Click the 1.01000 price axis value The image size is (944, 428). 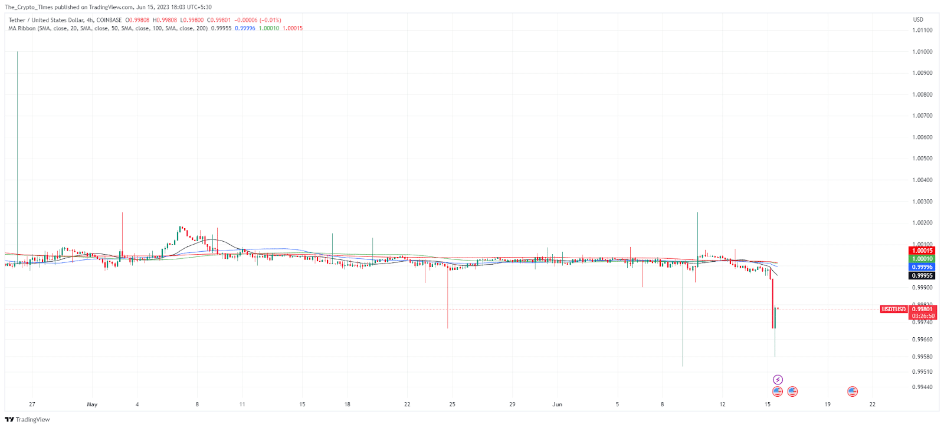923,51
